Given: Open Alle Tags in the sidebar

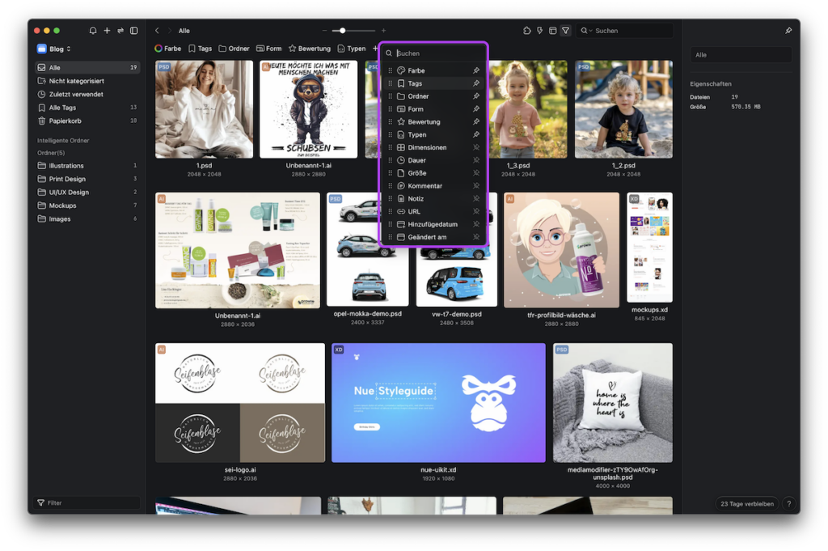Looking at the screenshot, I should (x=87, y=108).
